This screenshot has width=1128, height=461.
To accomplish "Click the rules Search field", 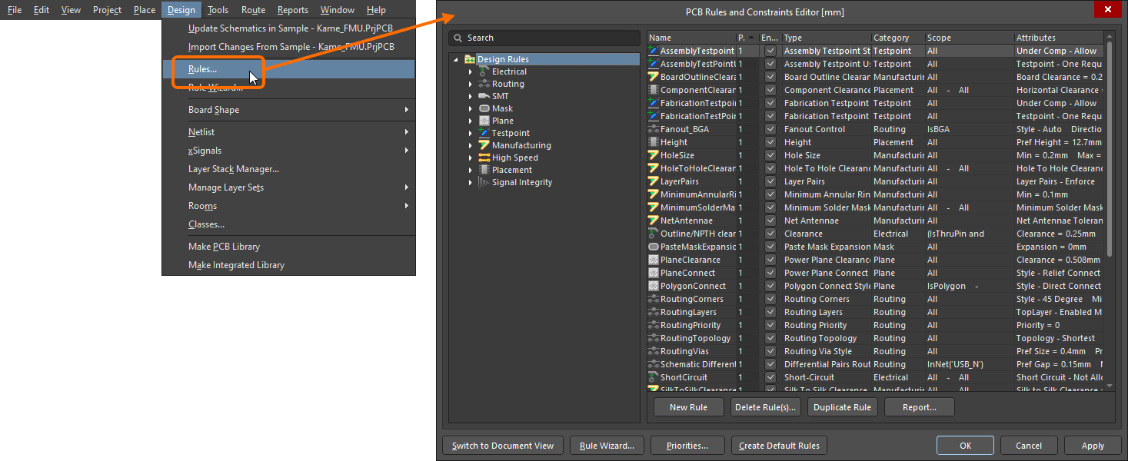I will [x=550, y=38].
